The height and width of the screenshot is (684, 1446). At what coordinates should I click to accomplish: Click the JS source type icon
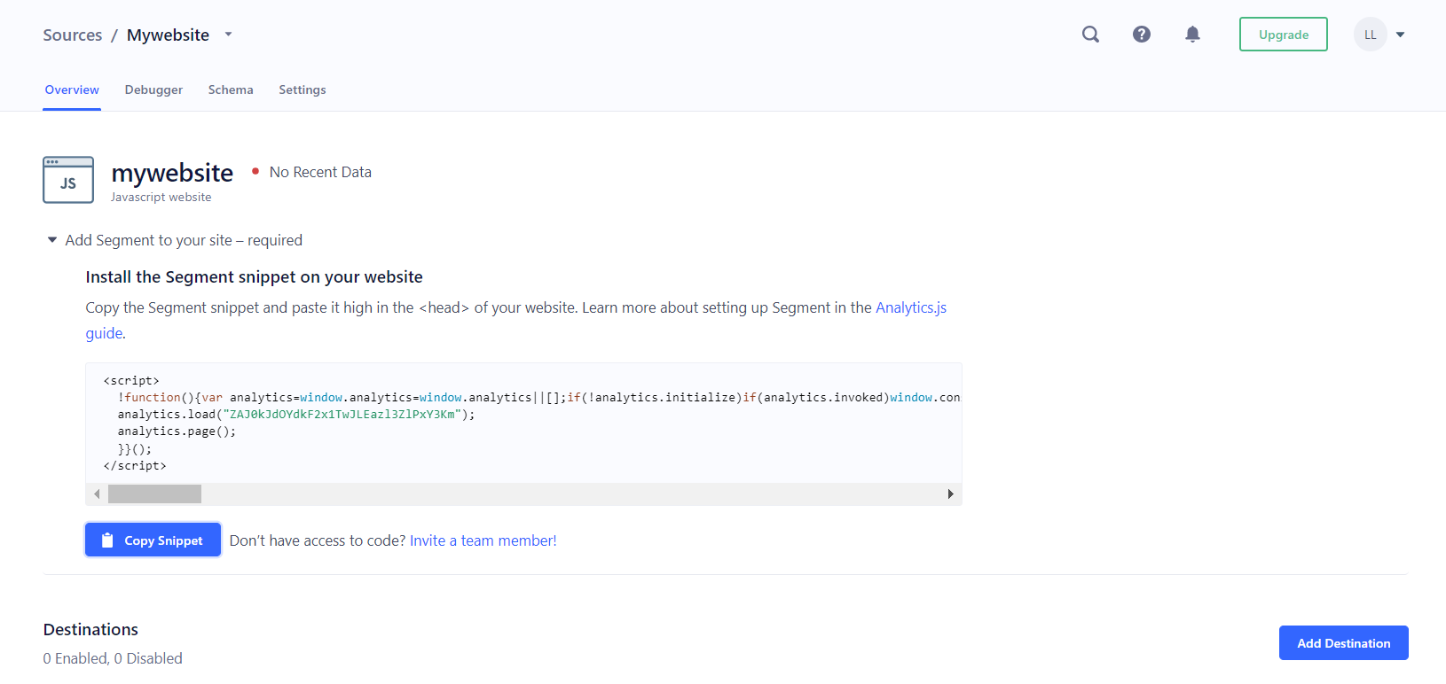point(68,180)
